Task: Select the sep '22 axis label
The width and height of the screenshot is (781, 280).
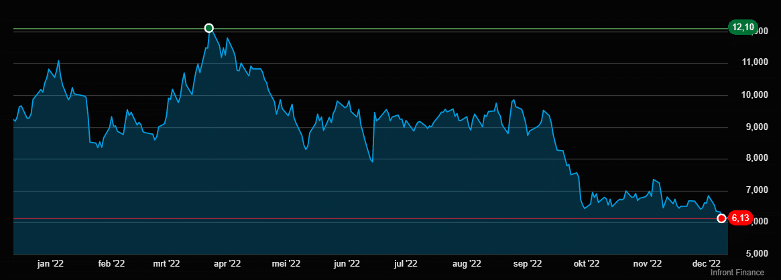Action: point(527,264)
